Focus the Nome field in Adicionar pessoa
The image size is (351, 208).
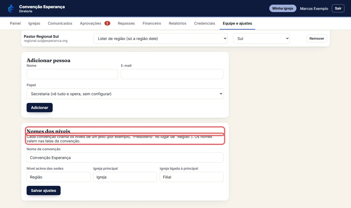(72, 74)
